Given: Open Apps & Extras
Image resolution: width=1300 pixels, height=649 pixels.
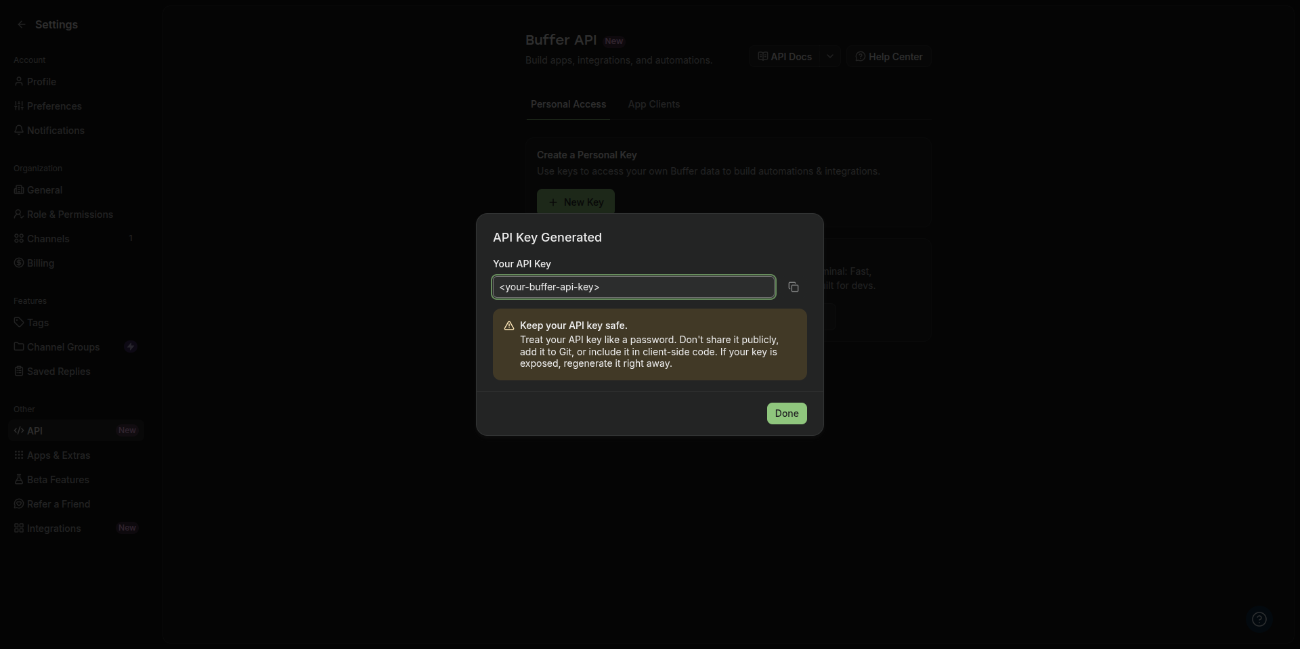Looking at the screenshot, I should [x=76, y=455].
